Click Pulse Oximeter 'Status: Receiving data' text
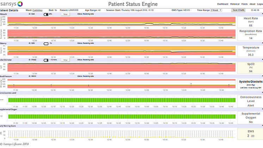This screenshot has width=263, height=148. click(x=86, y=60)
